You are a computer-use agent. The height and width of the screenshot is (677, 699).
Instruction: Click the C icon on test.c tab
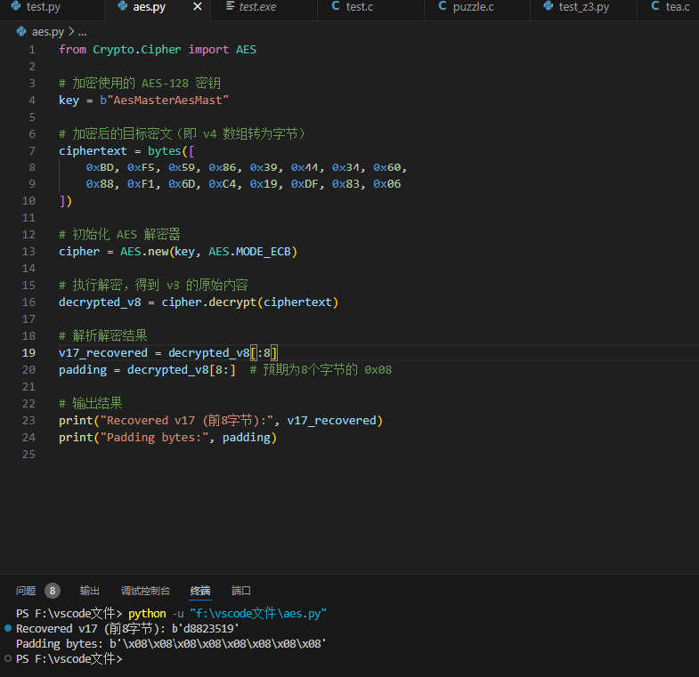click(335, 7)
